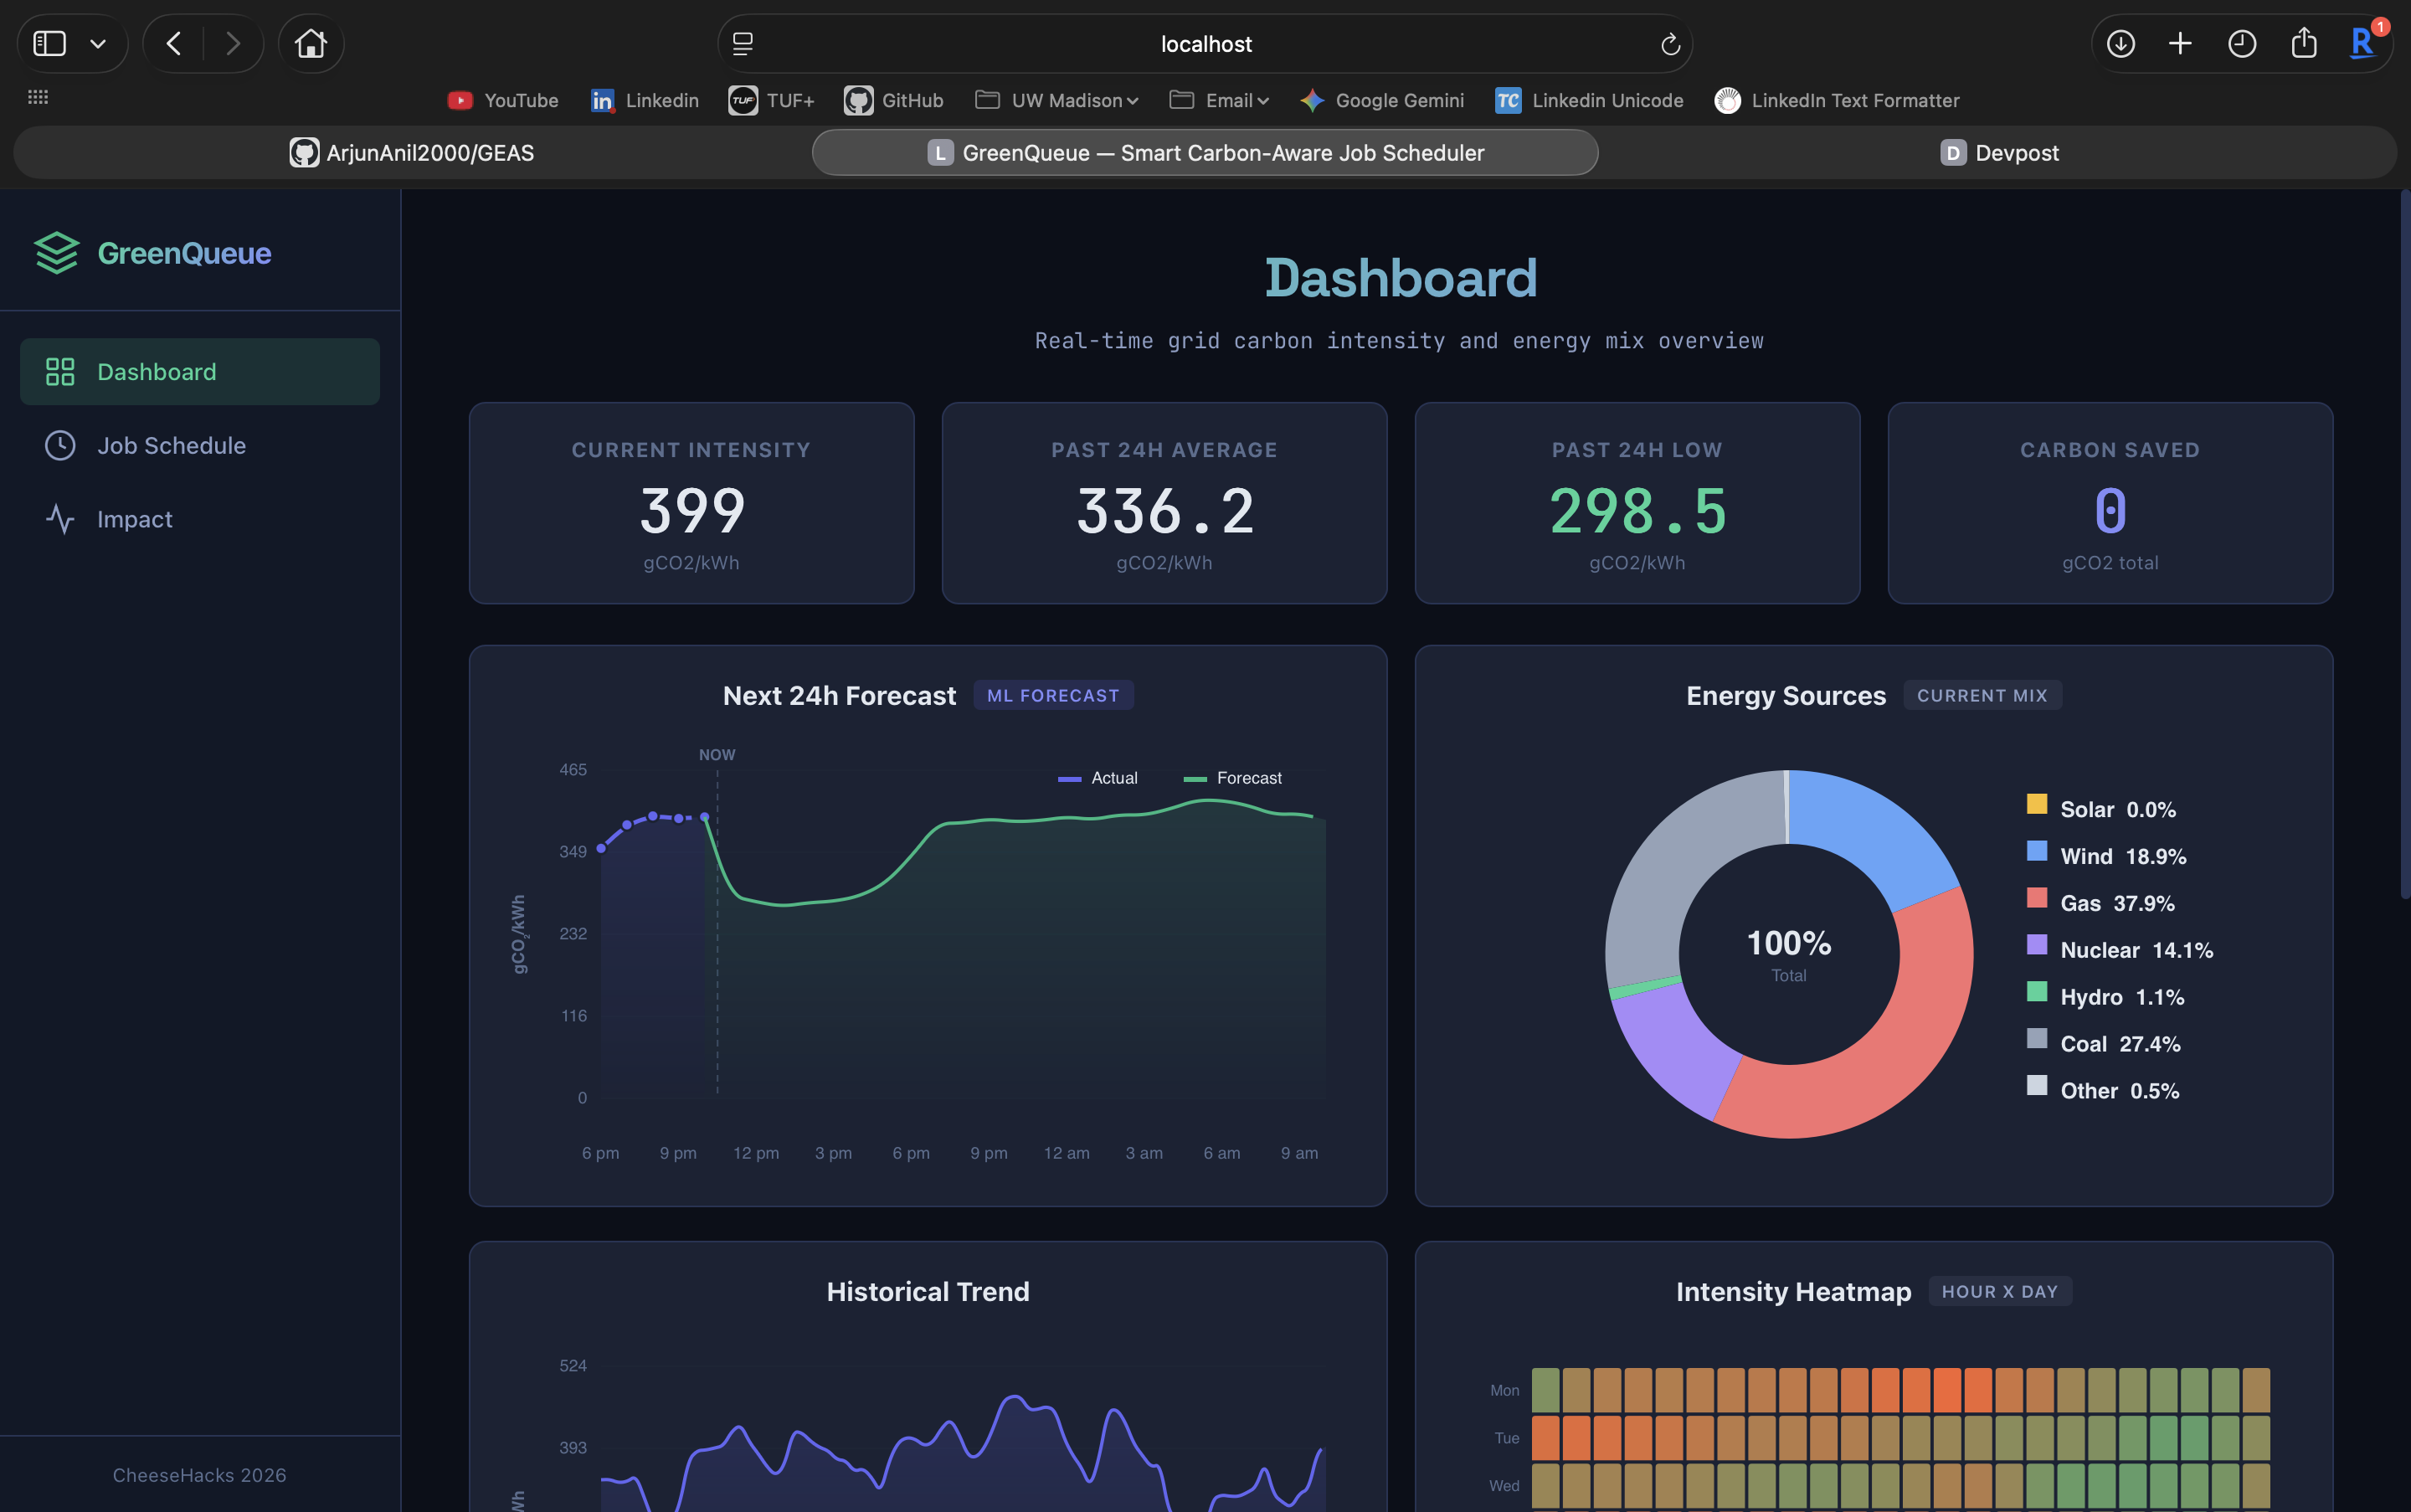Screen dimensions: 2411x1512
Task: Open a new tab with plus icon
Action: click(2180, 44)
